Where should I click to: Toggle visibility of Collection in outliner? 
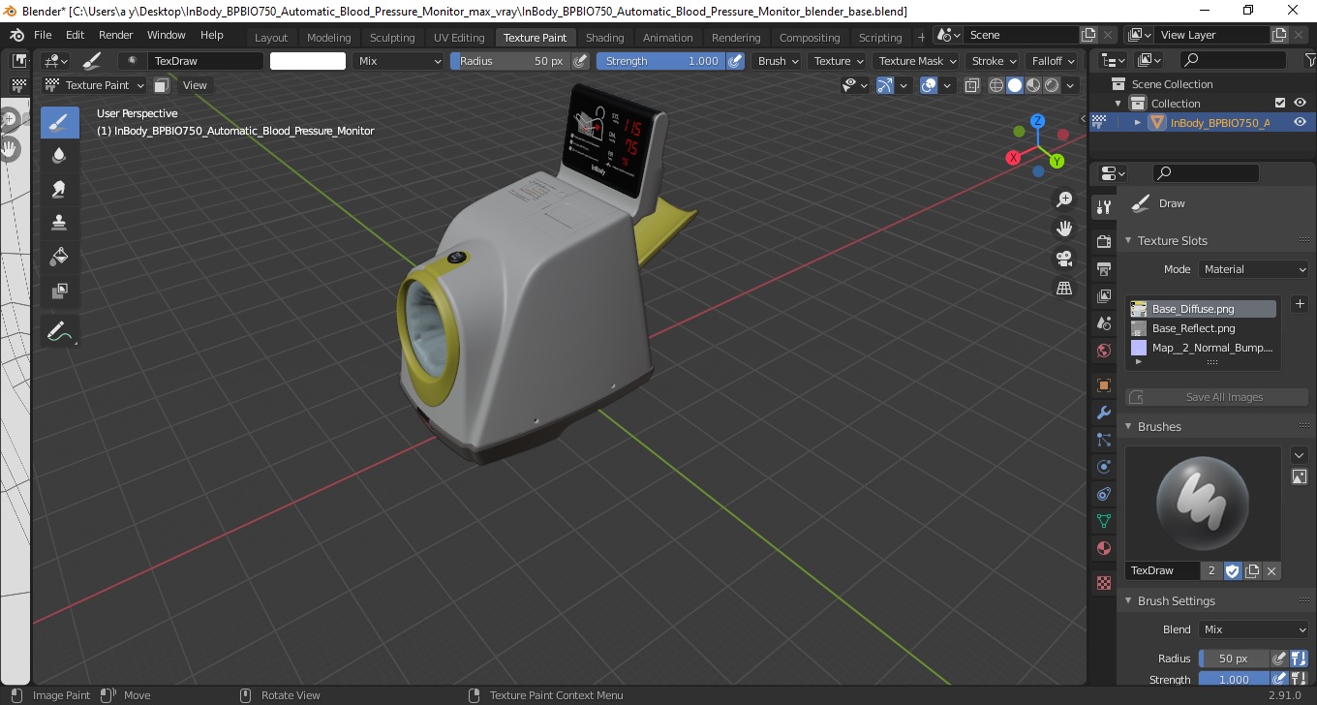[x=1300, y=103]
